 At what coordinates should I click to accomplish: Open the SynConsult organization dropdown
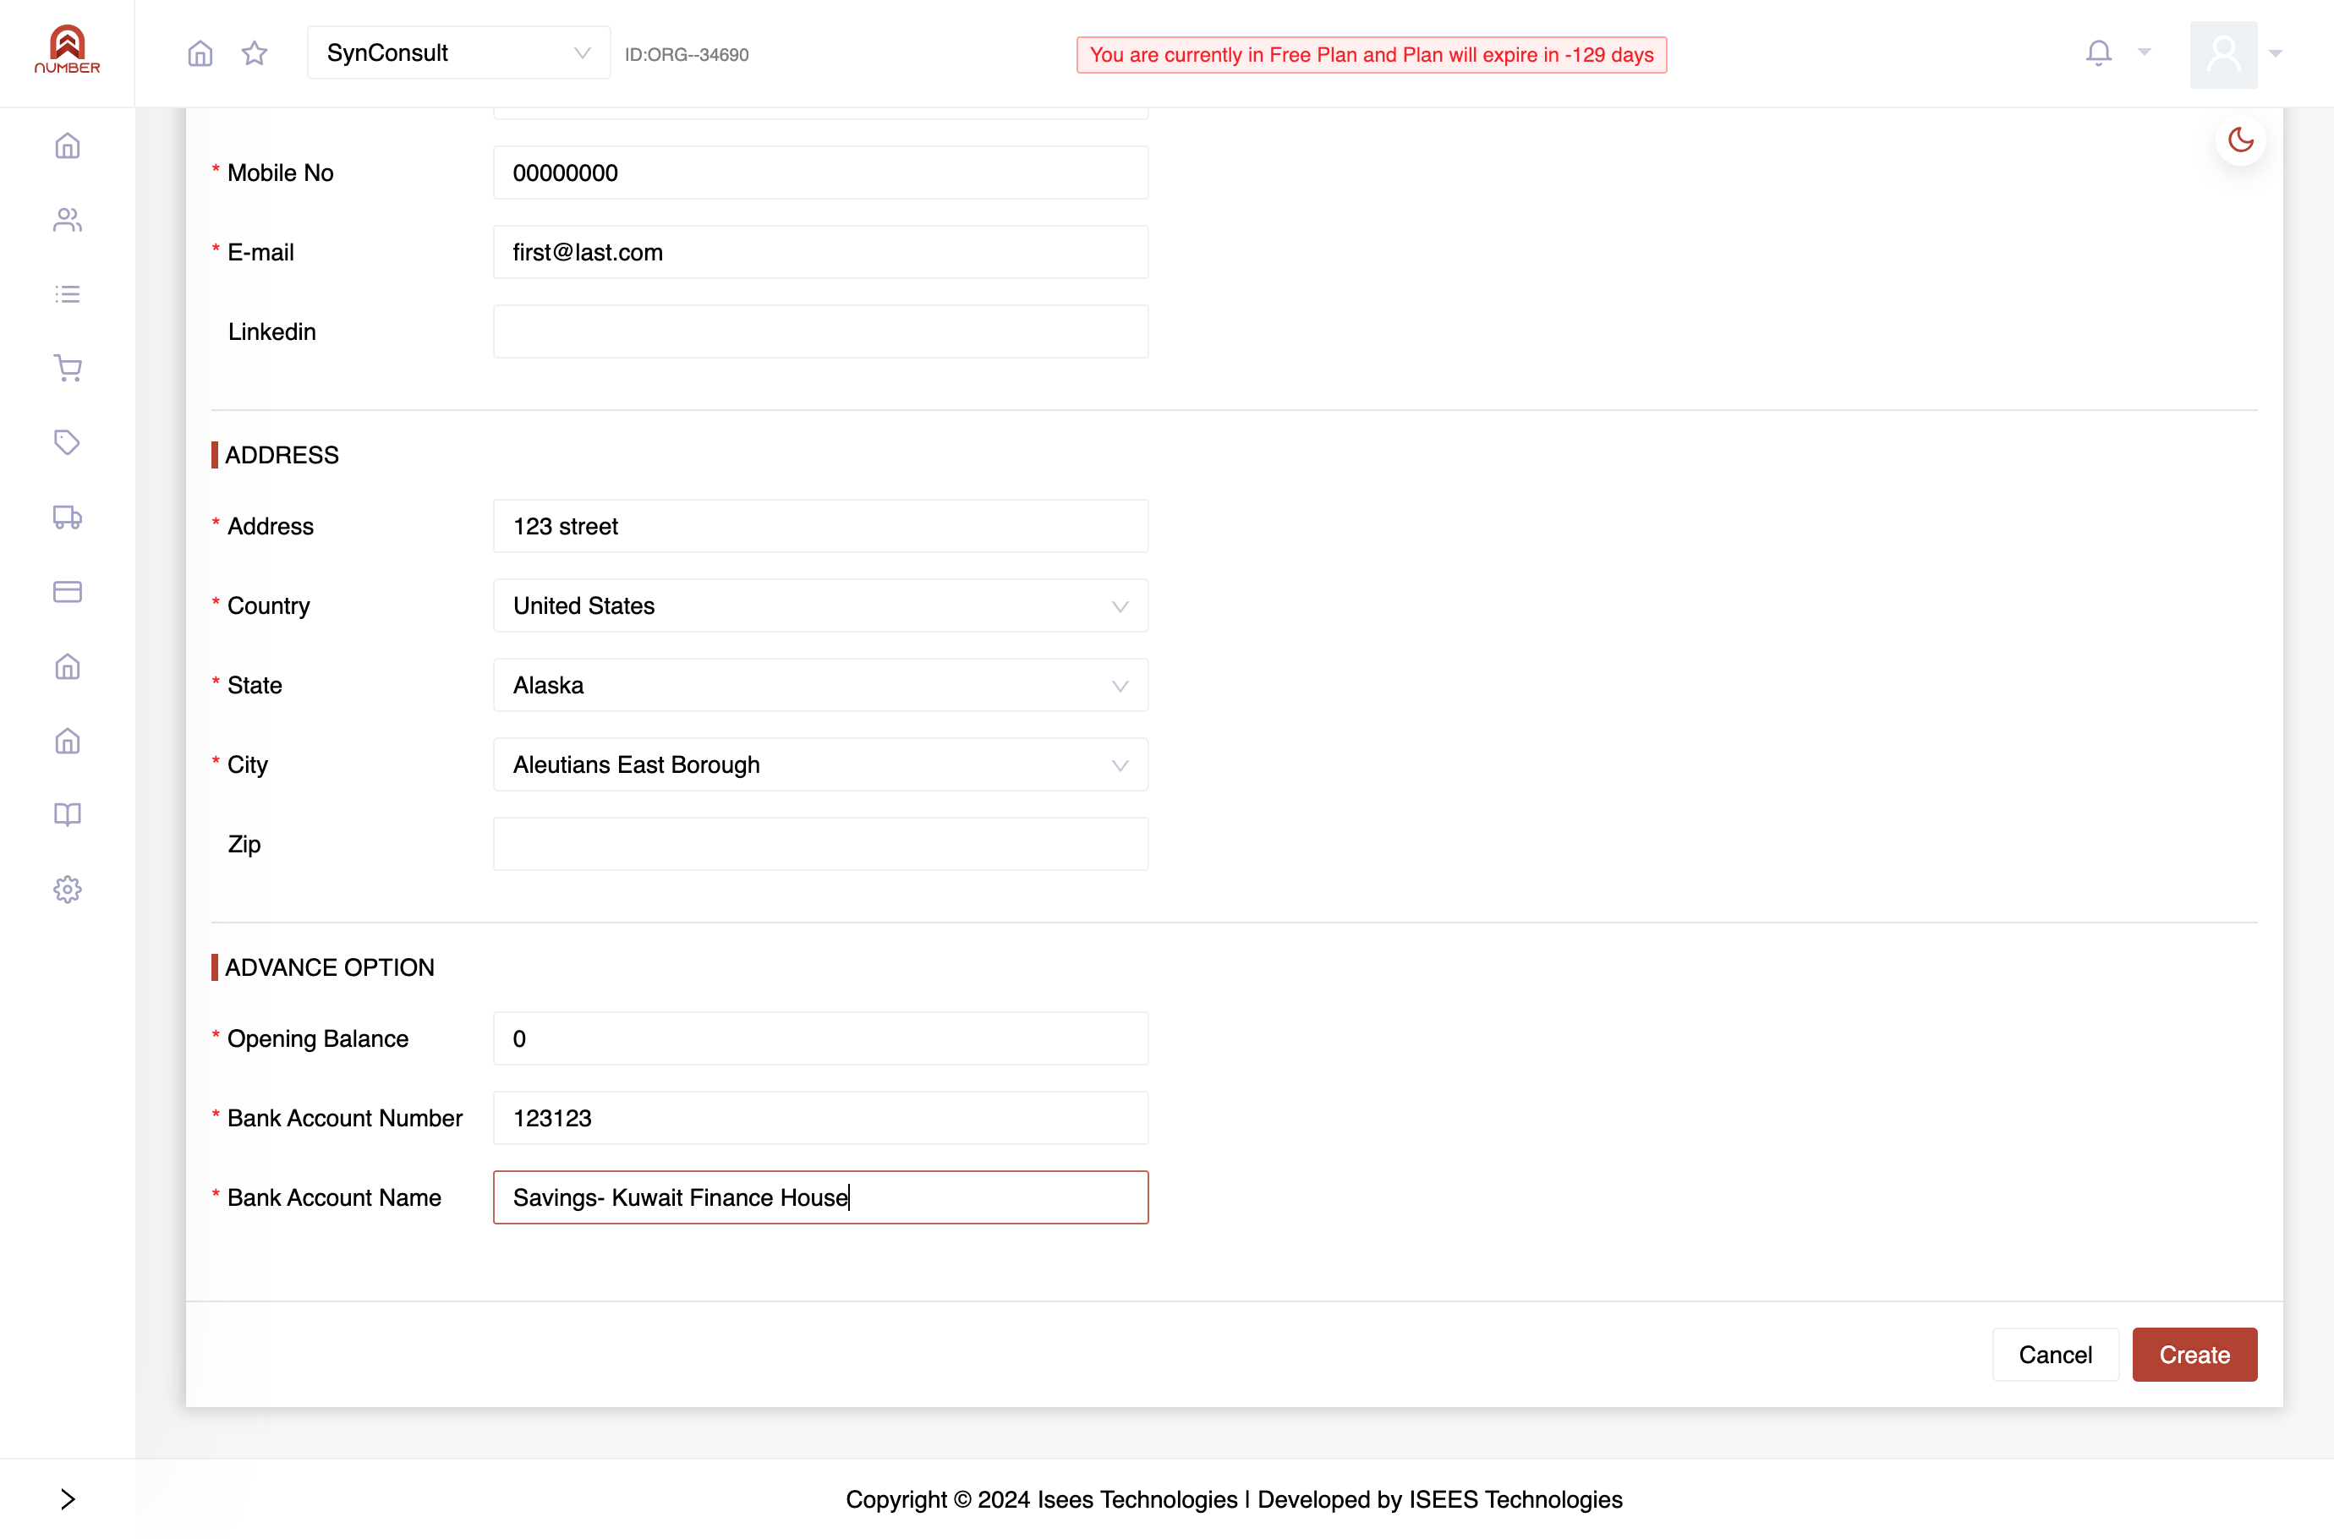458,53
